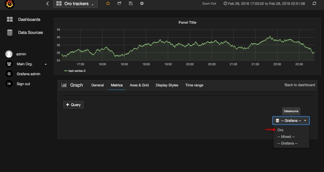Open the admin profile link
Image resolution: width=324 pixels, height=172 pixels.
21,54
